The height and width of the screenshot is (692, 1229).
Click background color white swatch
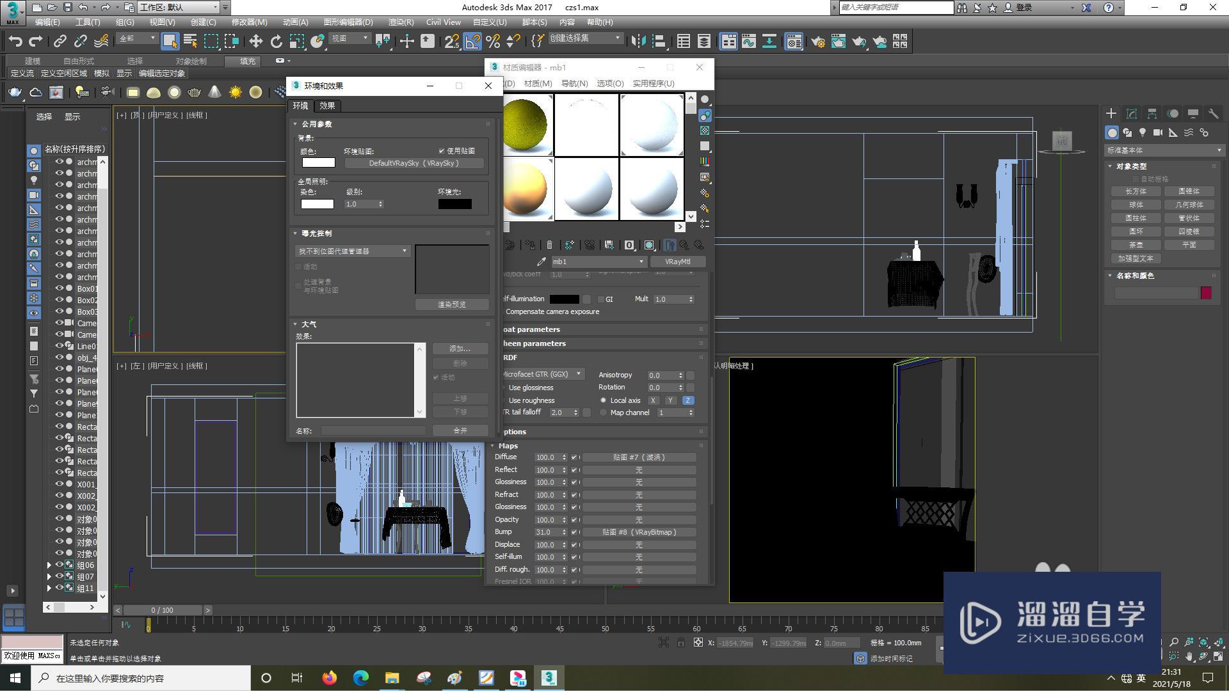319,163
